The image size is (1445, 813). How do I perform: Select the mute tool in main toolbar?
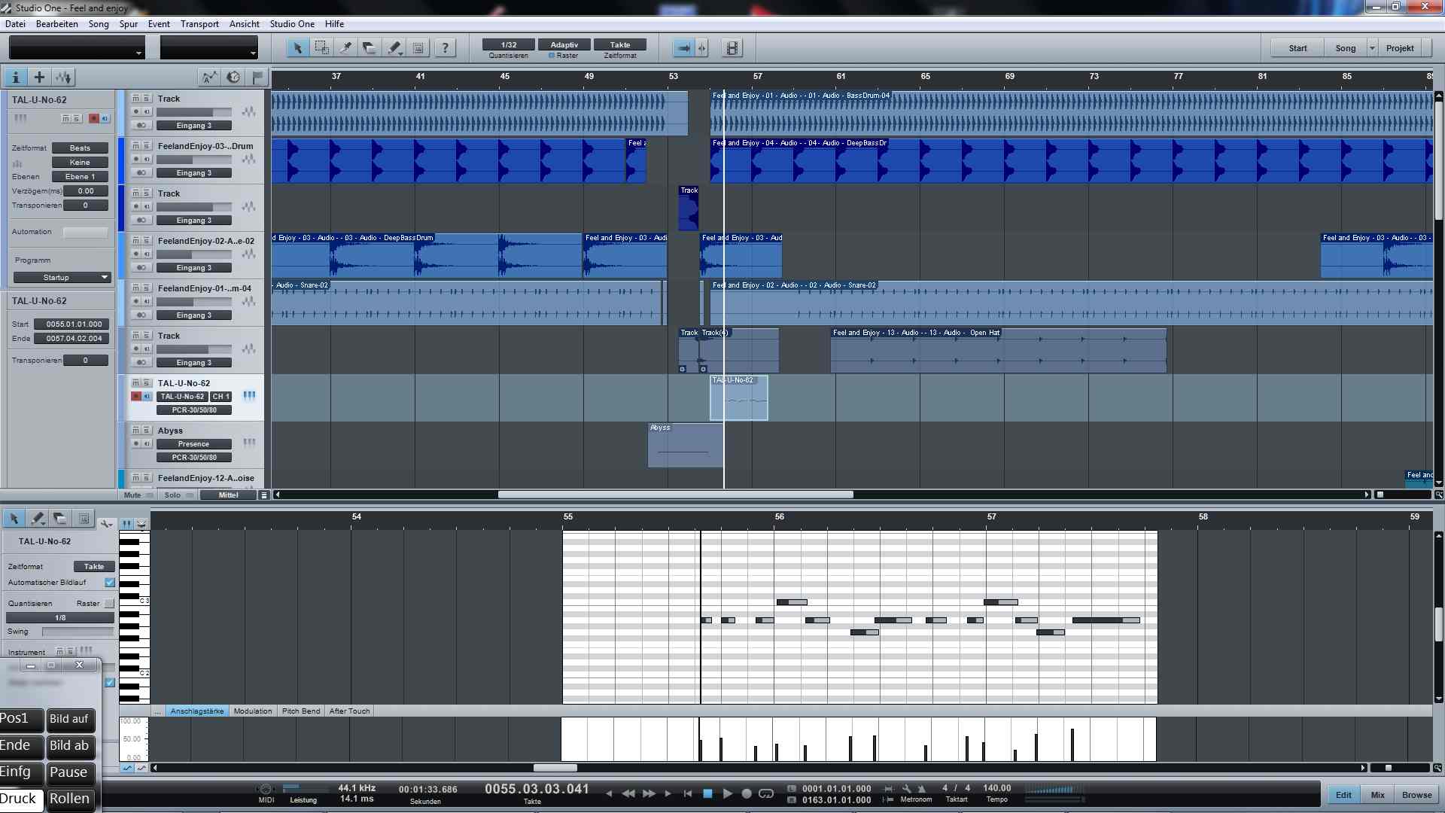418,48
